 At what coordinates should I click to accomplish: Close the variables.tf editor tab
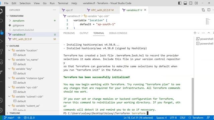(145, 10)
